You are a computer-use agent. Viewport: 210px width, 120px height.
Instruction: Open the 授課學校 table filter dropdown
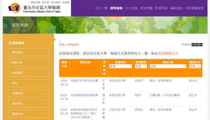click(x=121, y=66)
